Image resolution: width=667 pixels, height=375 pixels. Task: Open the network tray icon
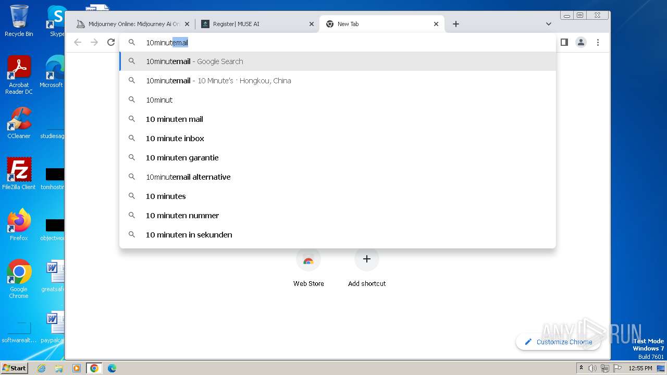click(605, 368)
